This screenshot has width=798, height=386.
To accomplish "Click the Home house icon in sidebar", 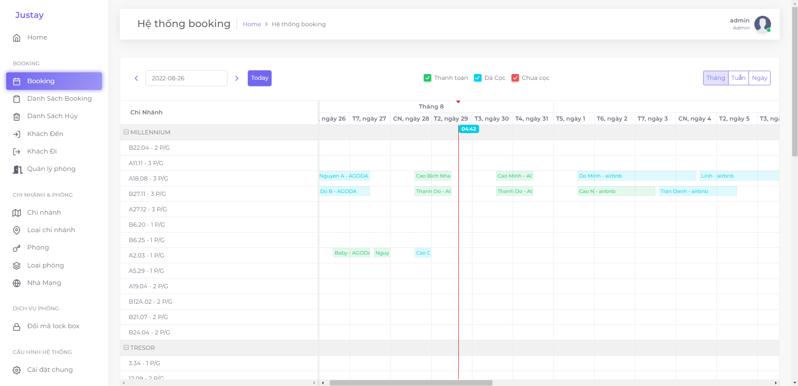I will tap(17, 38).
